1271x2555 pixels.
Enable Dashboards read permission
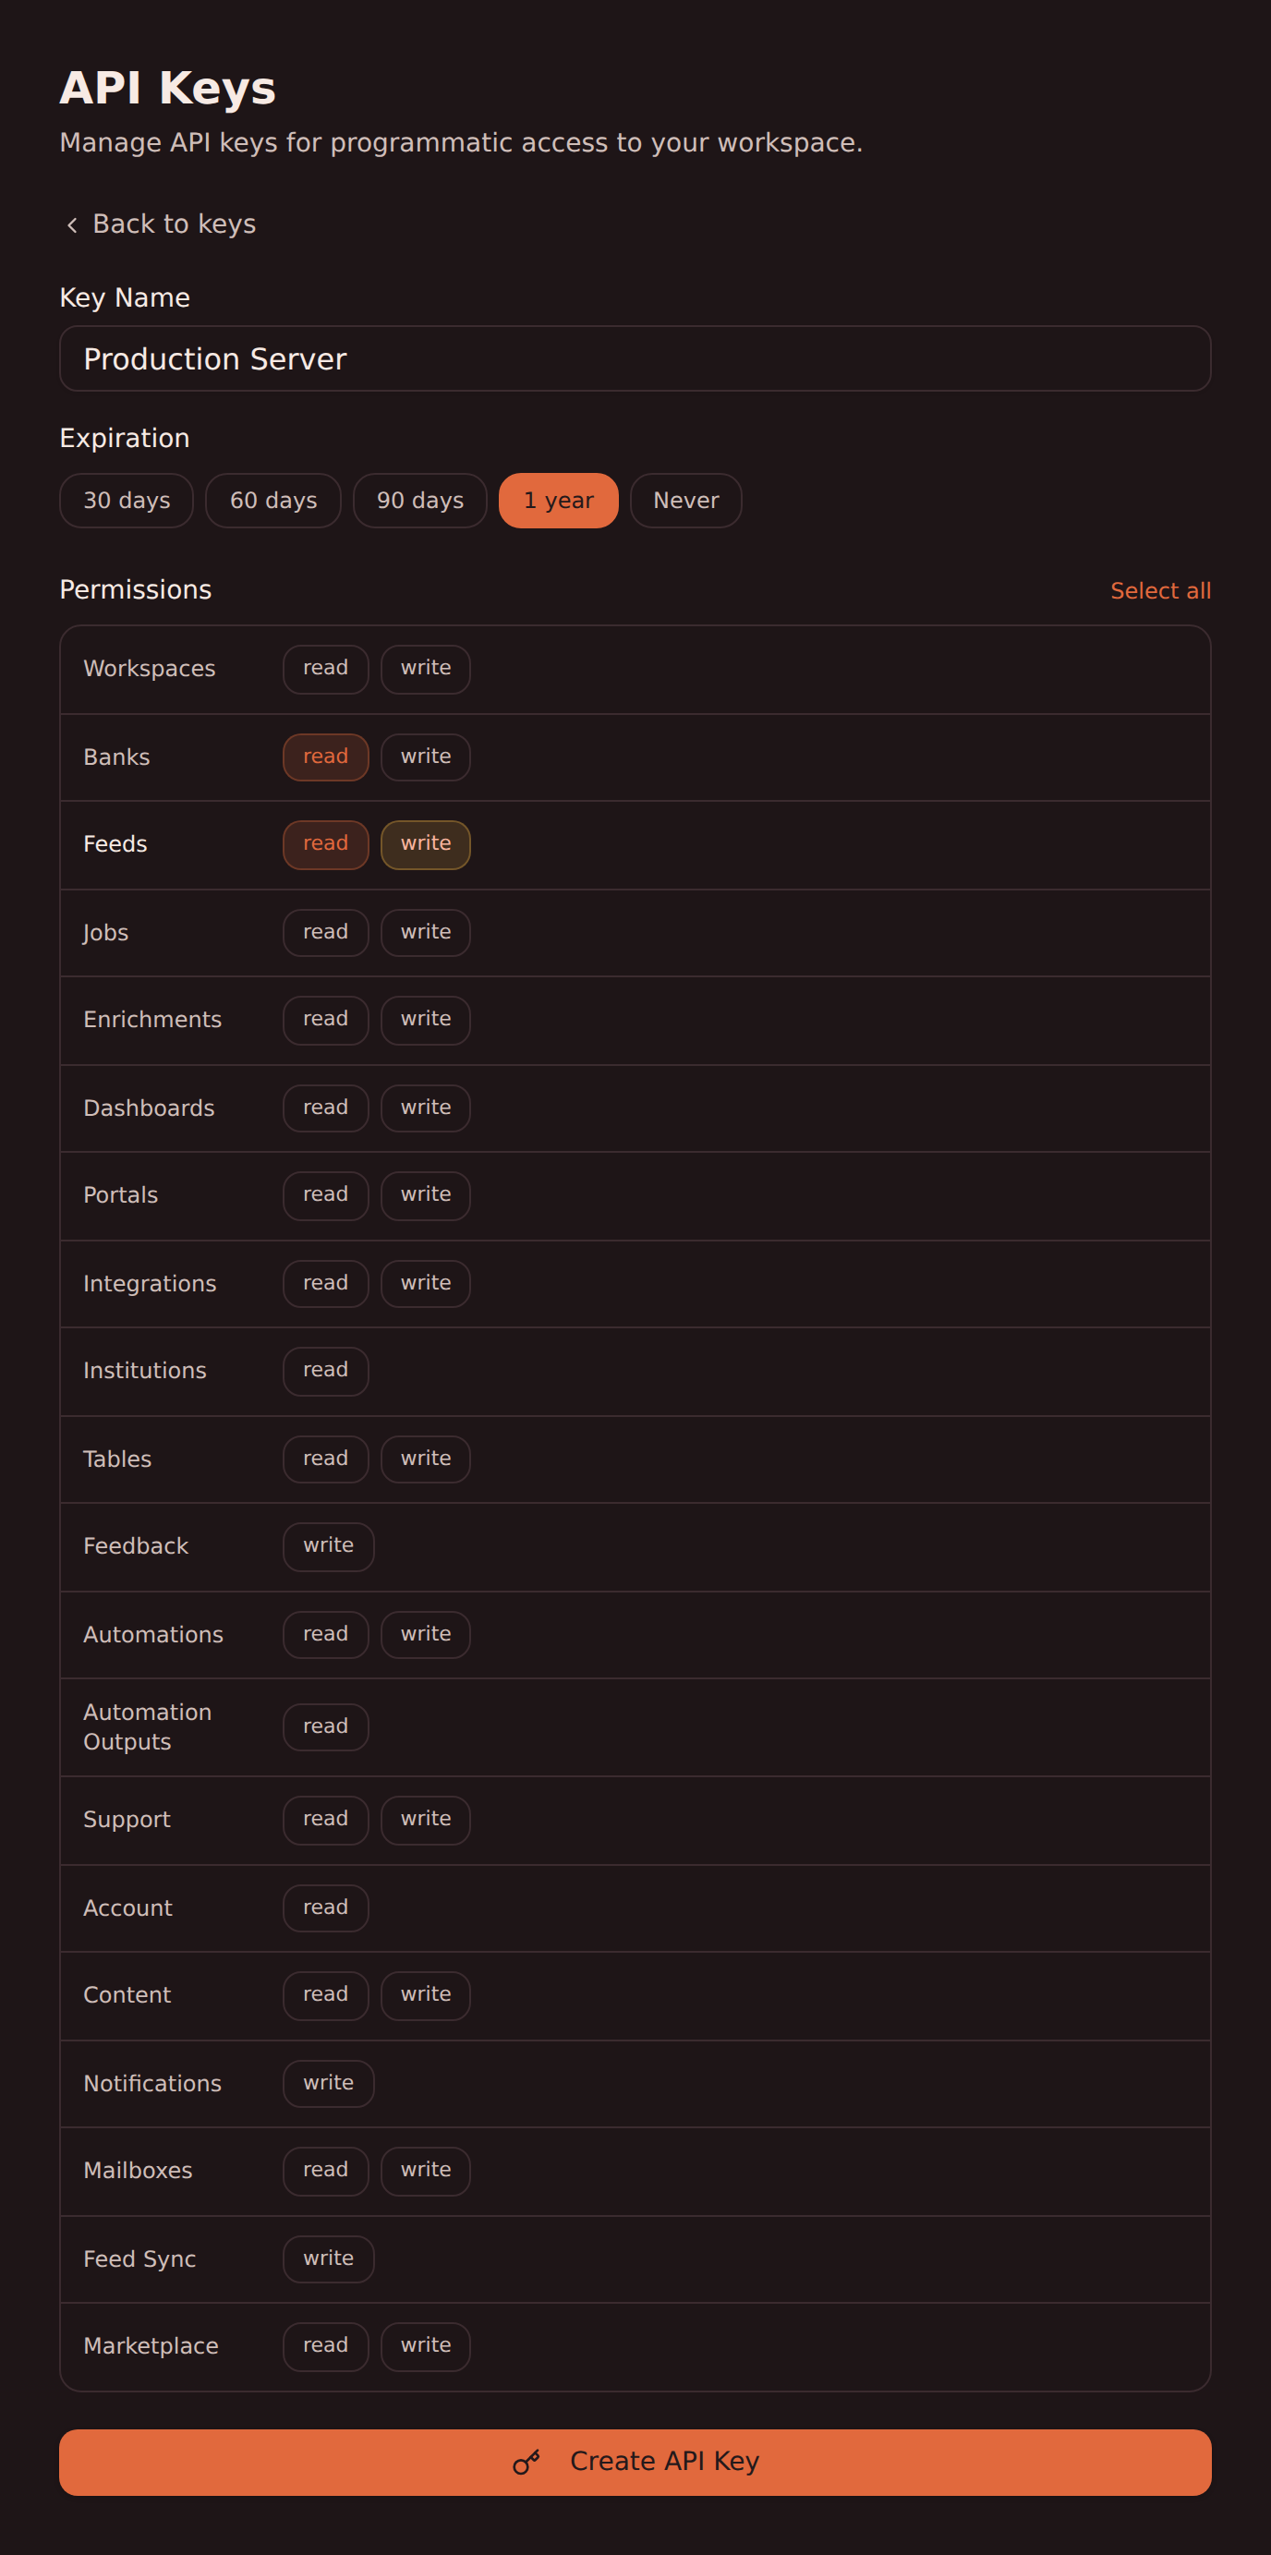[x=325, y=1108]
